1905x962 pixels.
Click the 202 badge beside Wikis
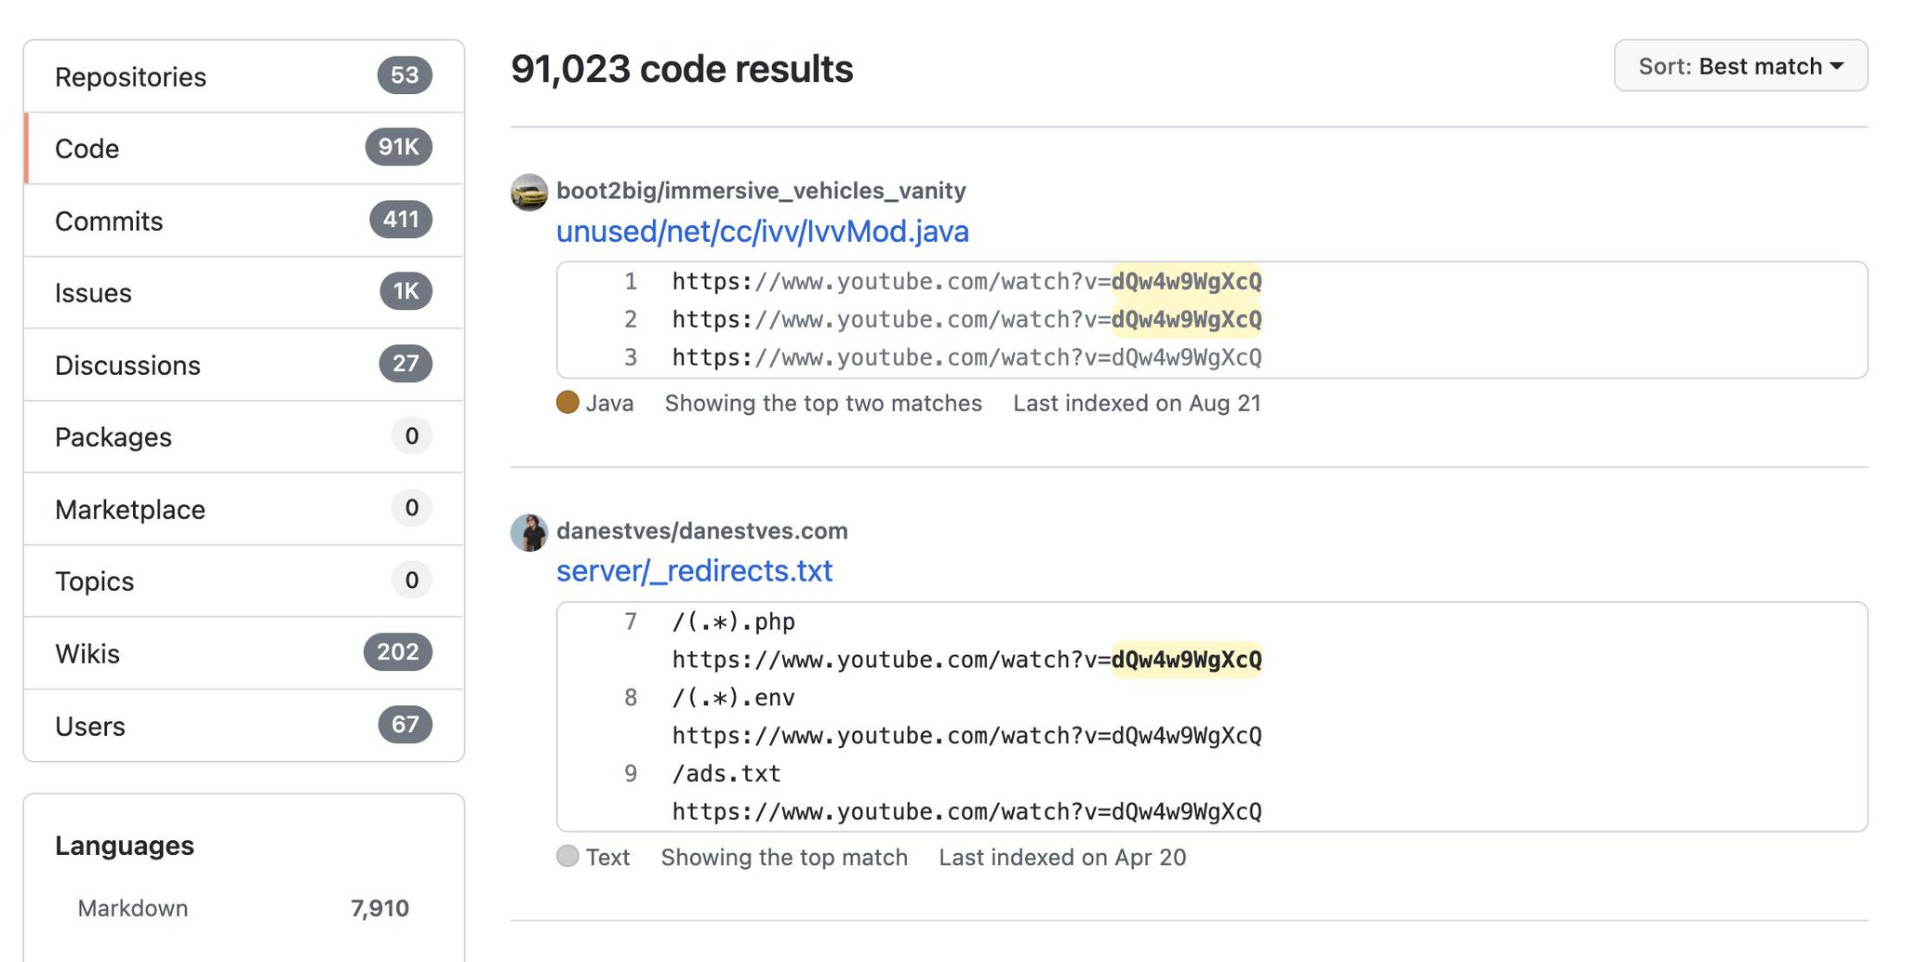(398, 652)
